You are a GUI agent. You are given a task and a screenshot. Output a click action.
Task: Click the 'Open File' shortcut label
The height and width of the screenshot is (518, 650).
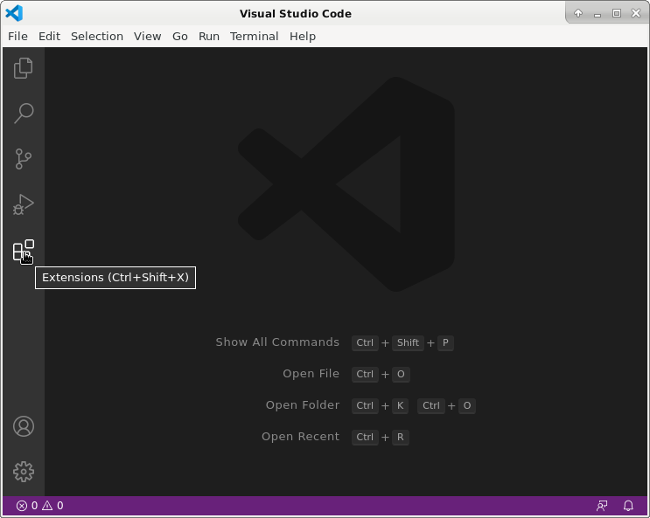coord(311,374)
